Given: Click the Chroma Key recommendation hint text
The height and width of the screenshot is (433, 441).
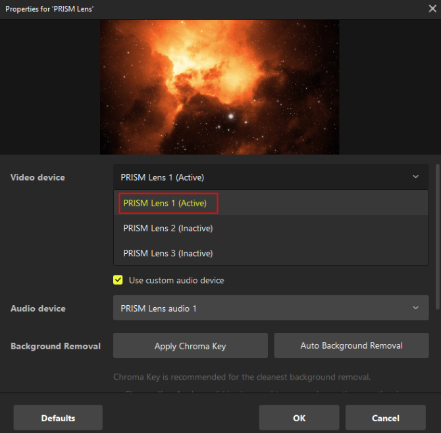Looking at the screenshot, I should [x=242, y=378].
